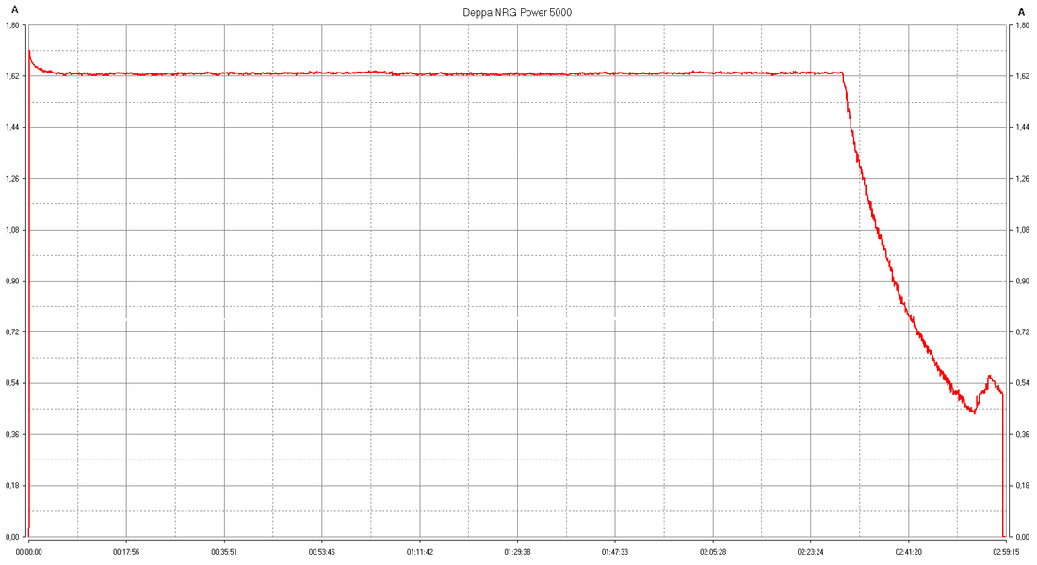The width and height of the screenshot is (1037, 565).
Task: Click "1,08" on the right current axis
Action: point(1023,230)
